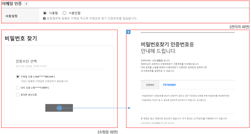Viewport: 251px width, 134px height.
Task: Choose 휴대폰 본인인증 radio option
Action: tap(18, 95)
